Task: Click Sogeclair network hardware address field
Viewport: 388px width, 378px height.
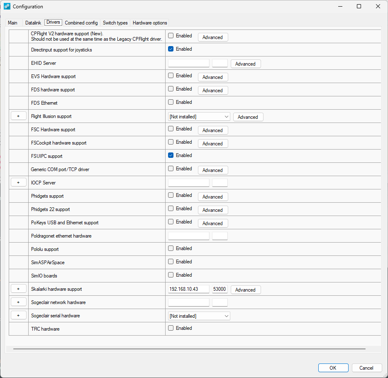Action: pos(188,302)
